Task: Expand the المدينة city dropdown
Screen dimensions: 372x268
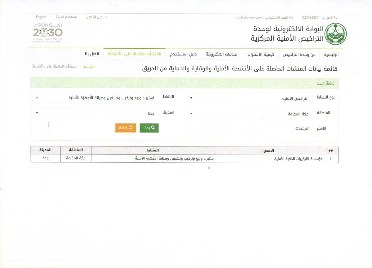Action: (96, 113)
